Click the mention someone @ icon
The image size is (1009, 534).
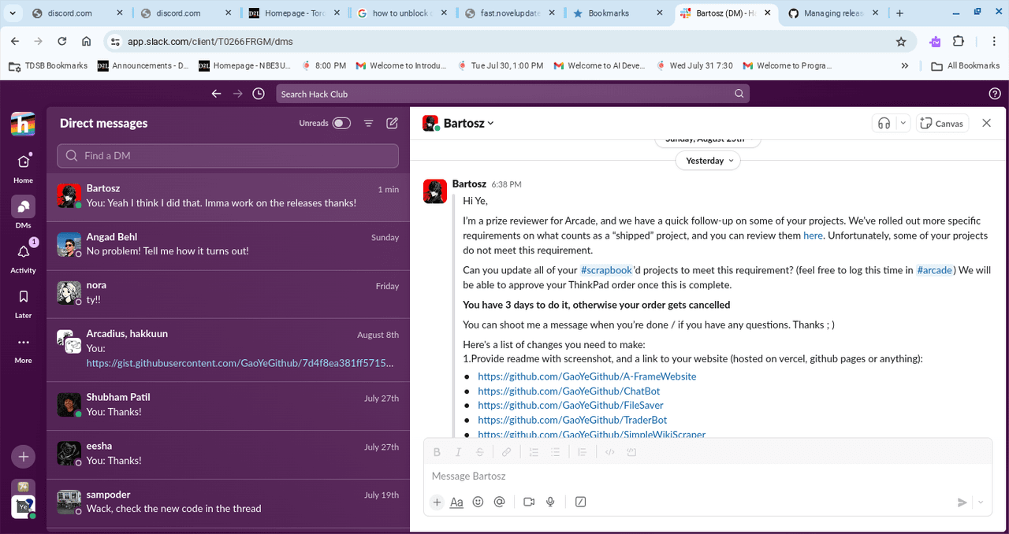[x=499, y=502]
